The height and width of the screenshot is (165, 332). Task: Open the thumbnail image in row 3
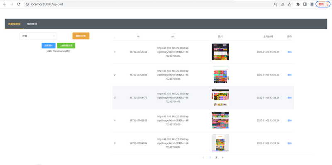coord(220,97)
